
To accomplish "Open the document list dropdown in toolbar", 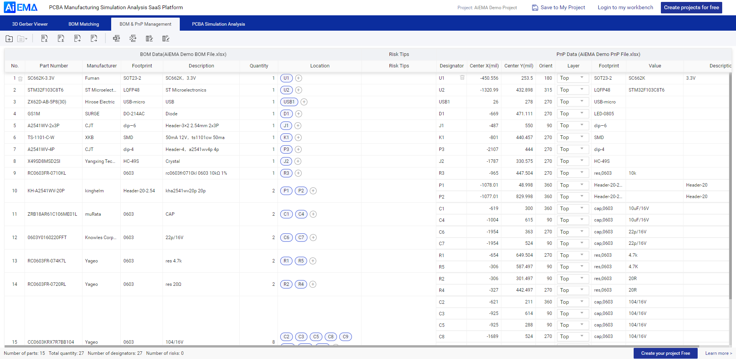I will pos(23,39).
